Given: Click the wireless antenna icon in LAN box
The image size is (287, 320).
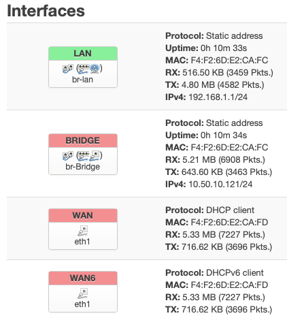Looking at the screenshot, I should coord(95,69).
